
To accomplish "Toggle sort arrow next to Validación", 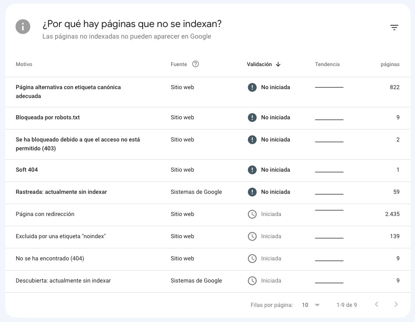I will click(278, 64).
